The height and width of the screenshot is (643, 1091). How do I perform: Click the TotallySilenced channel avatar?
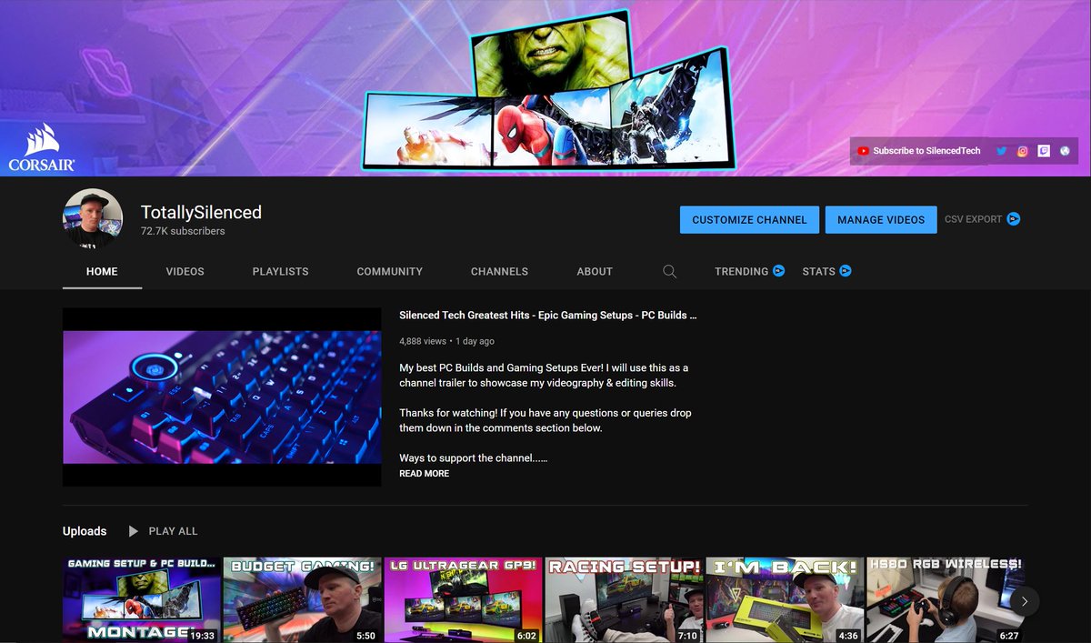(93, 219)
